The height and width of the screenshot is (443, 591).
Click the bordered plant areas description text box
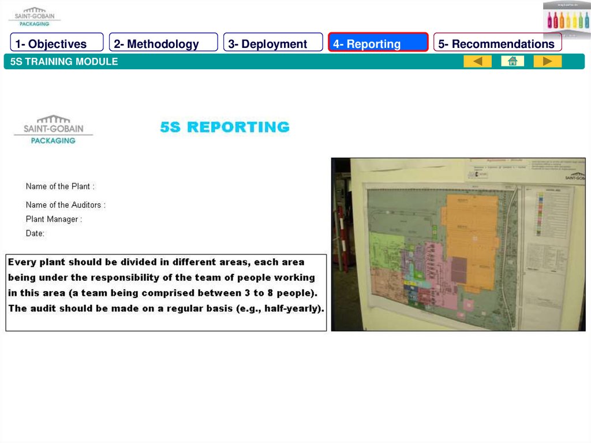(x=166, y=292)
